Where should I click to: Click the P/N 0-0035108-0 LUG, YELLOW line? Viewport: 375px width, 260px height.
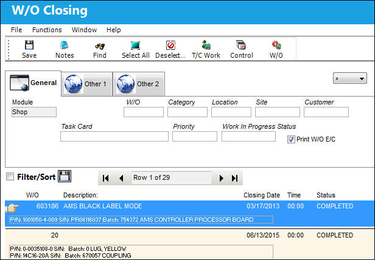68,249
